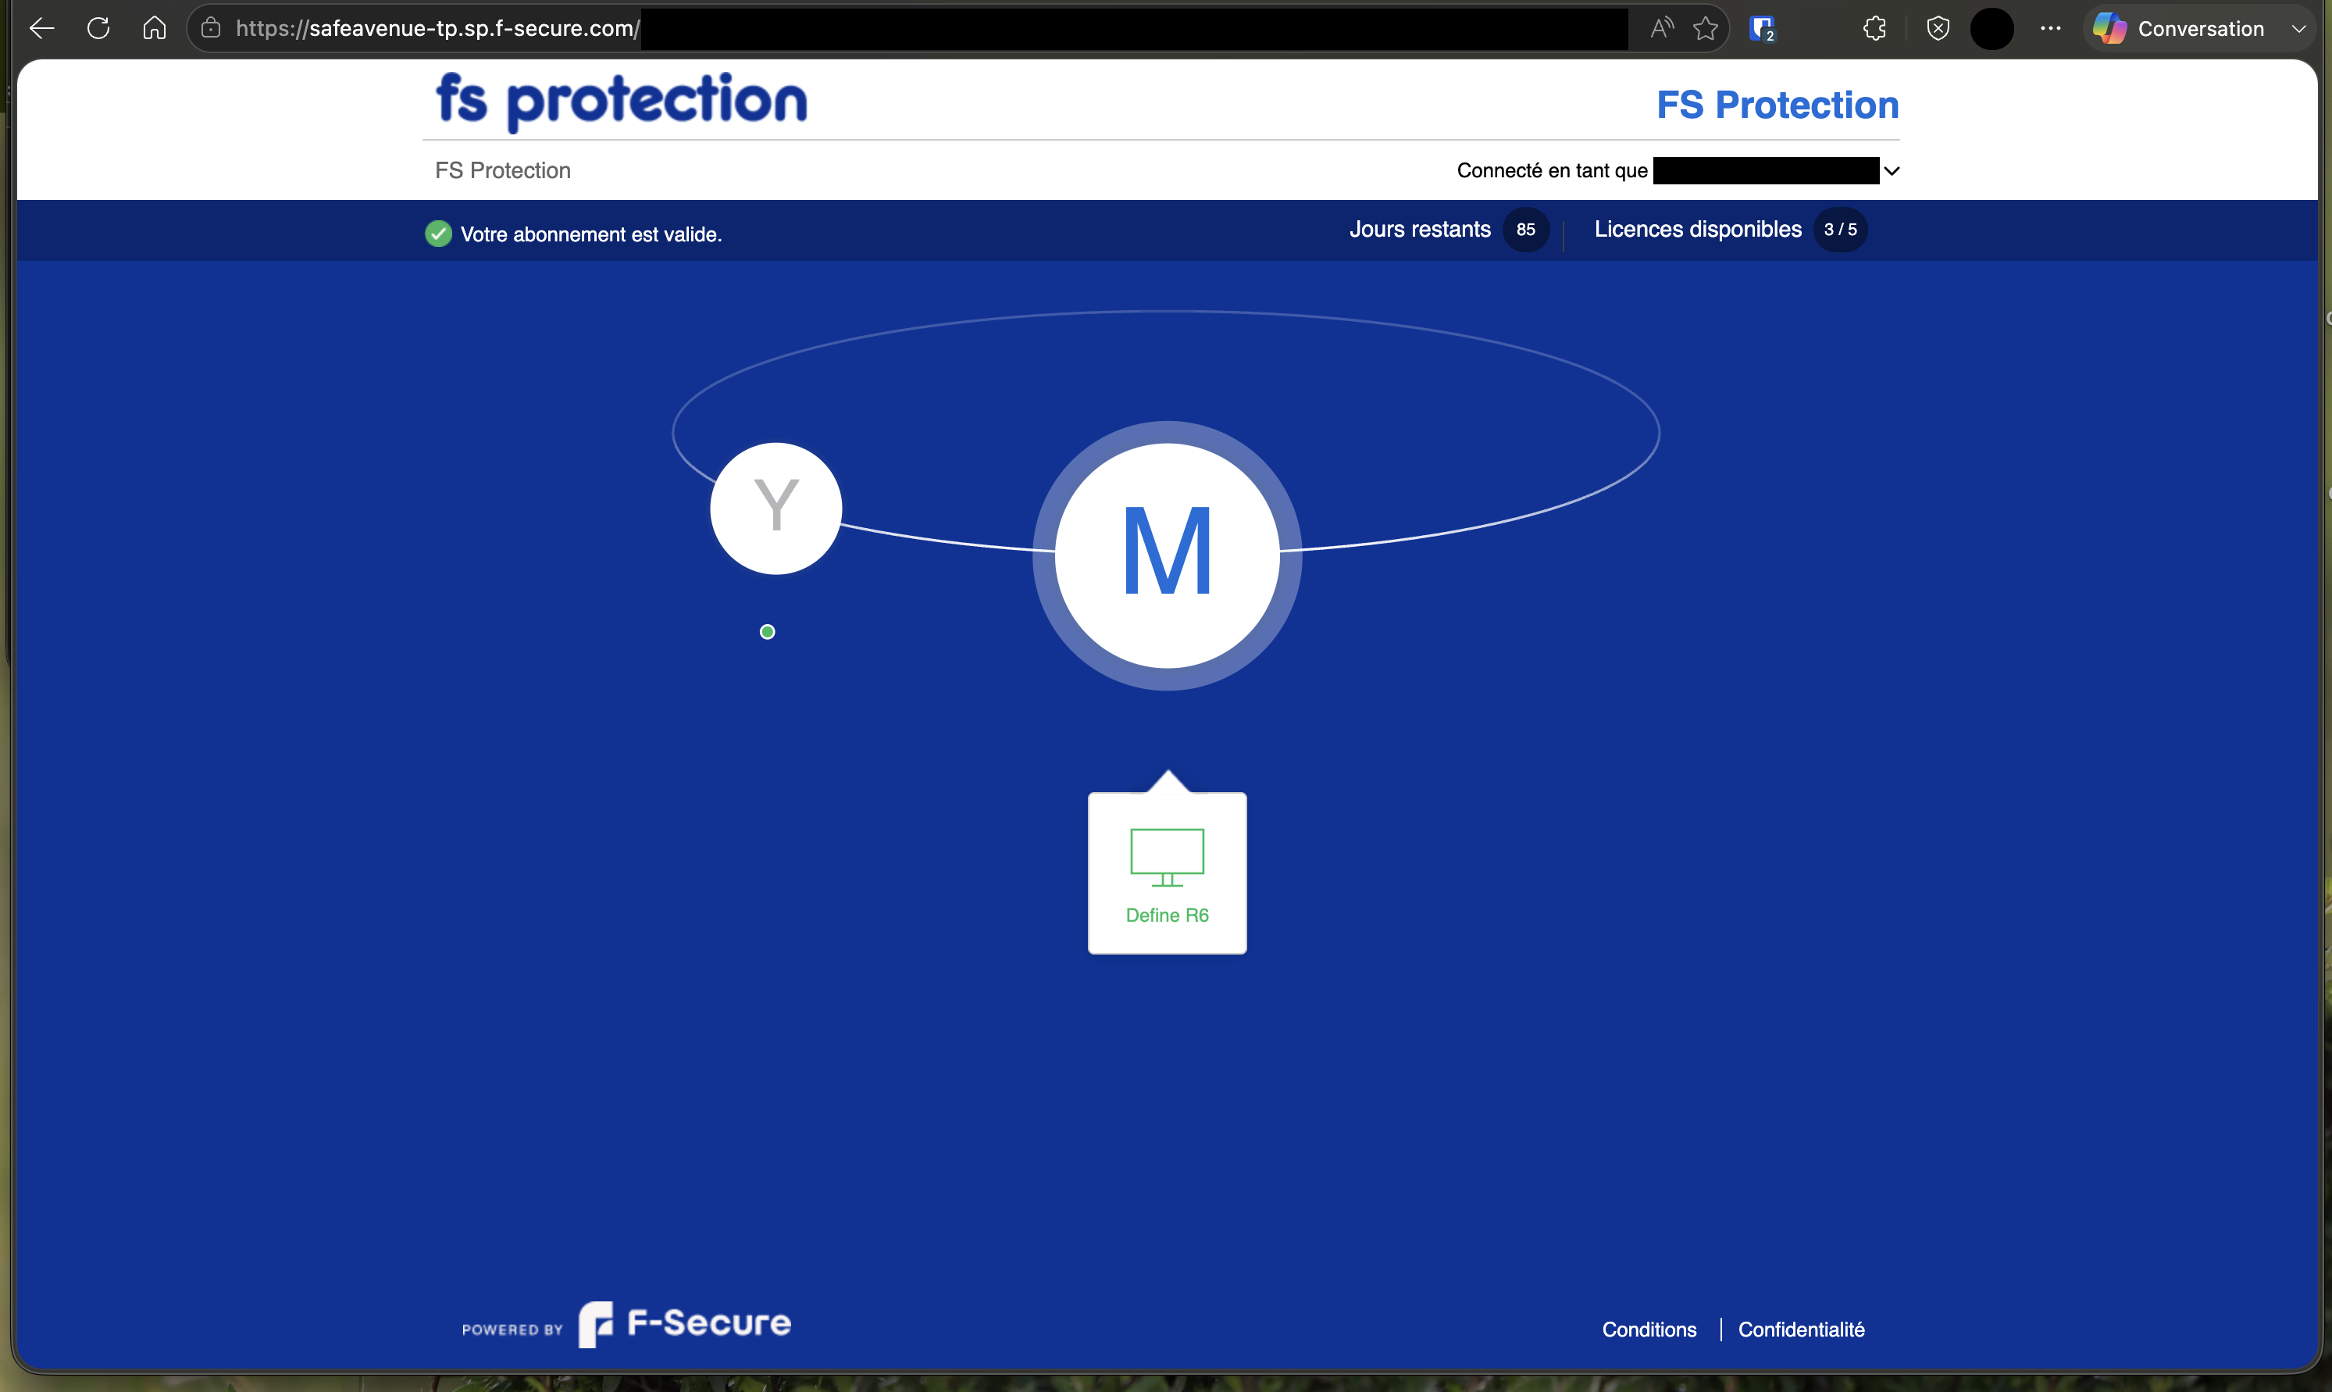Screen dimensions: 2332x1392
Task: Click the green device dot under Y
Action: tap(767, 632)
